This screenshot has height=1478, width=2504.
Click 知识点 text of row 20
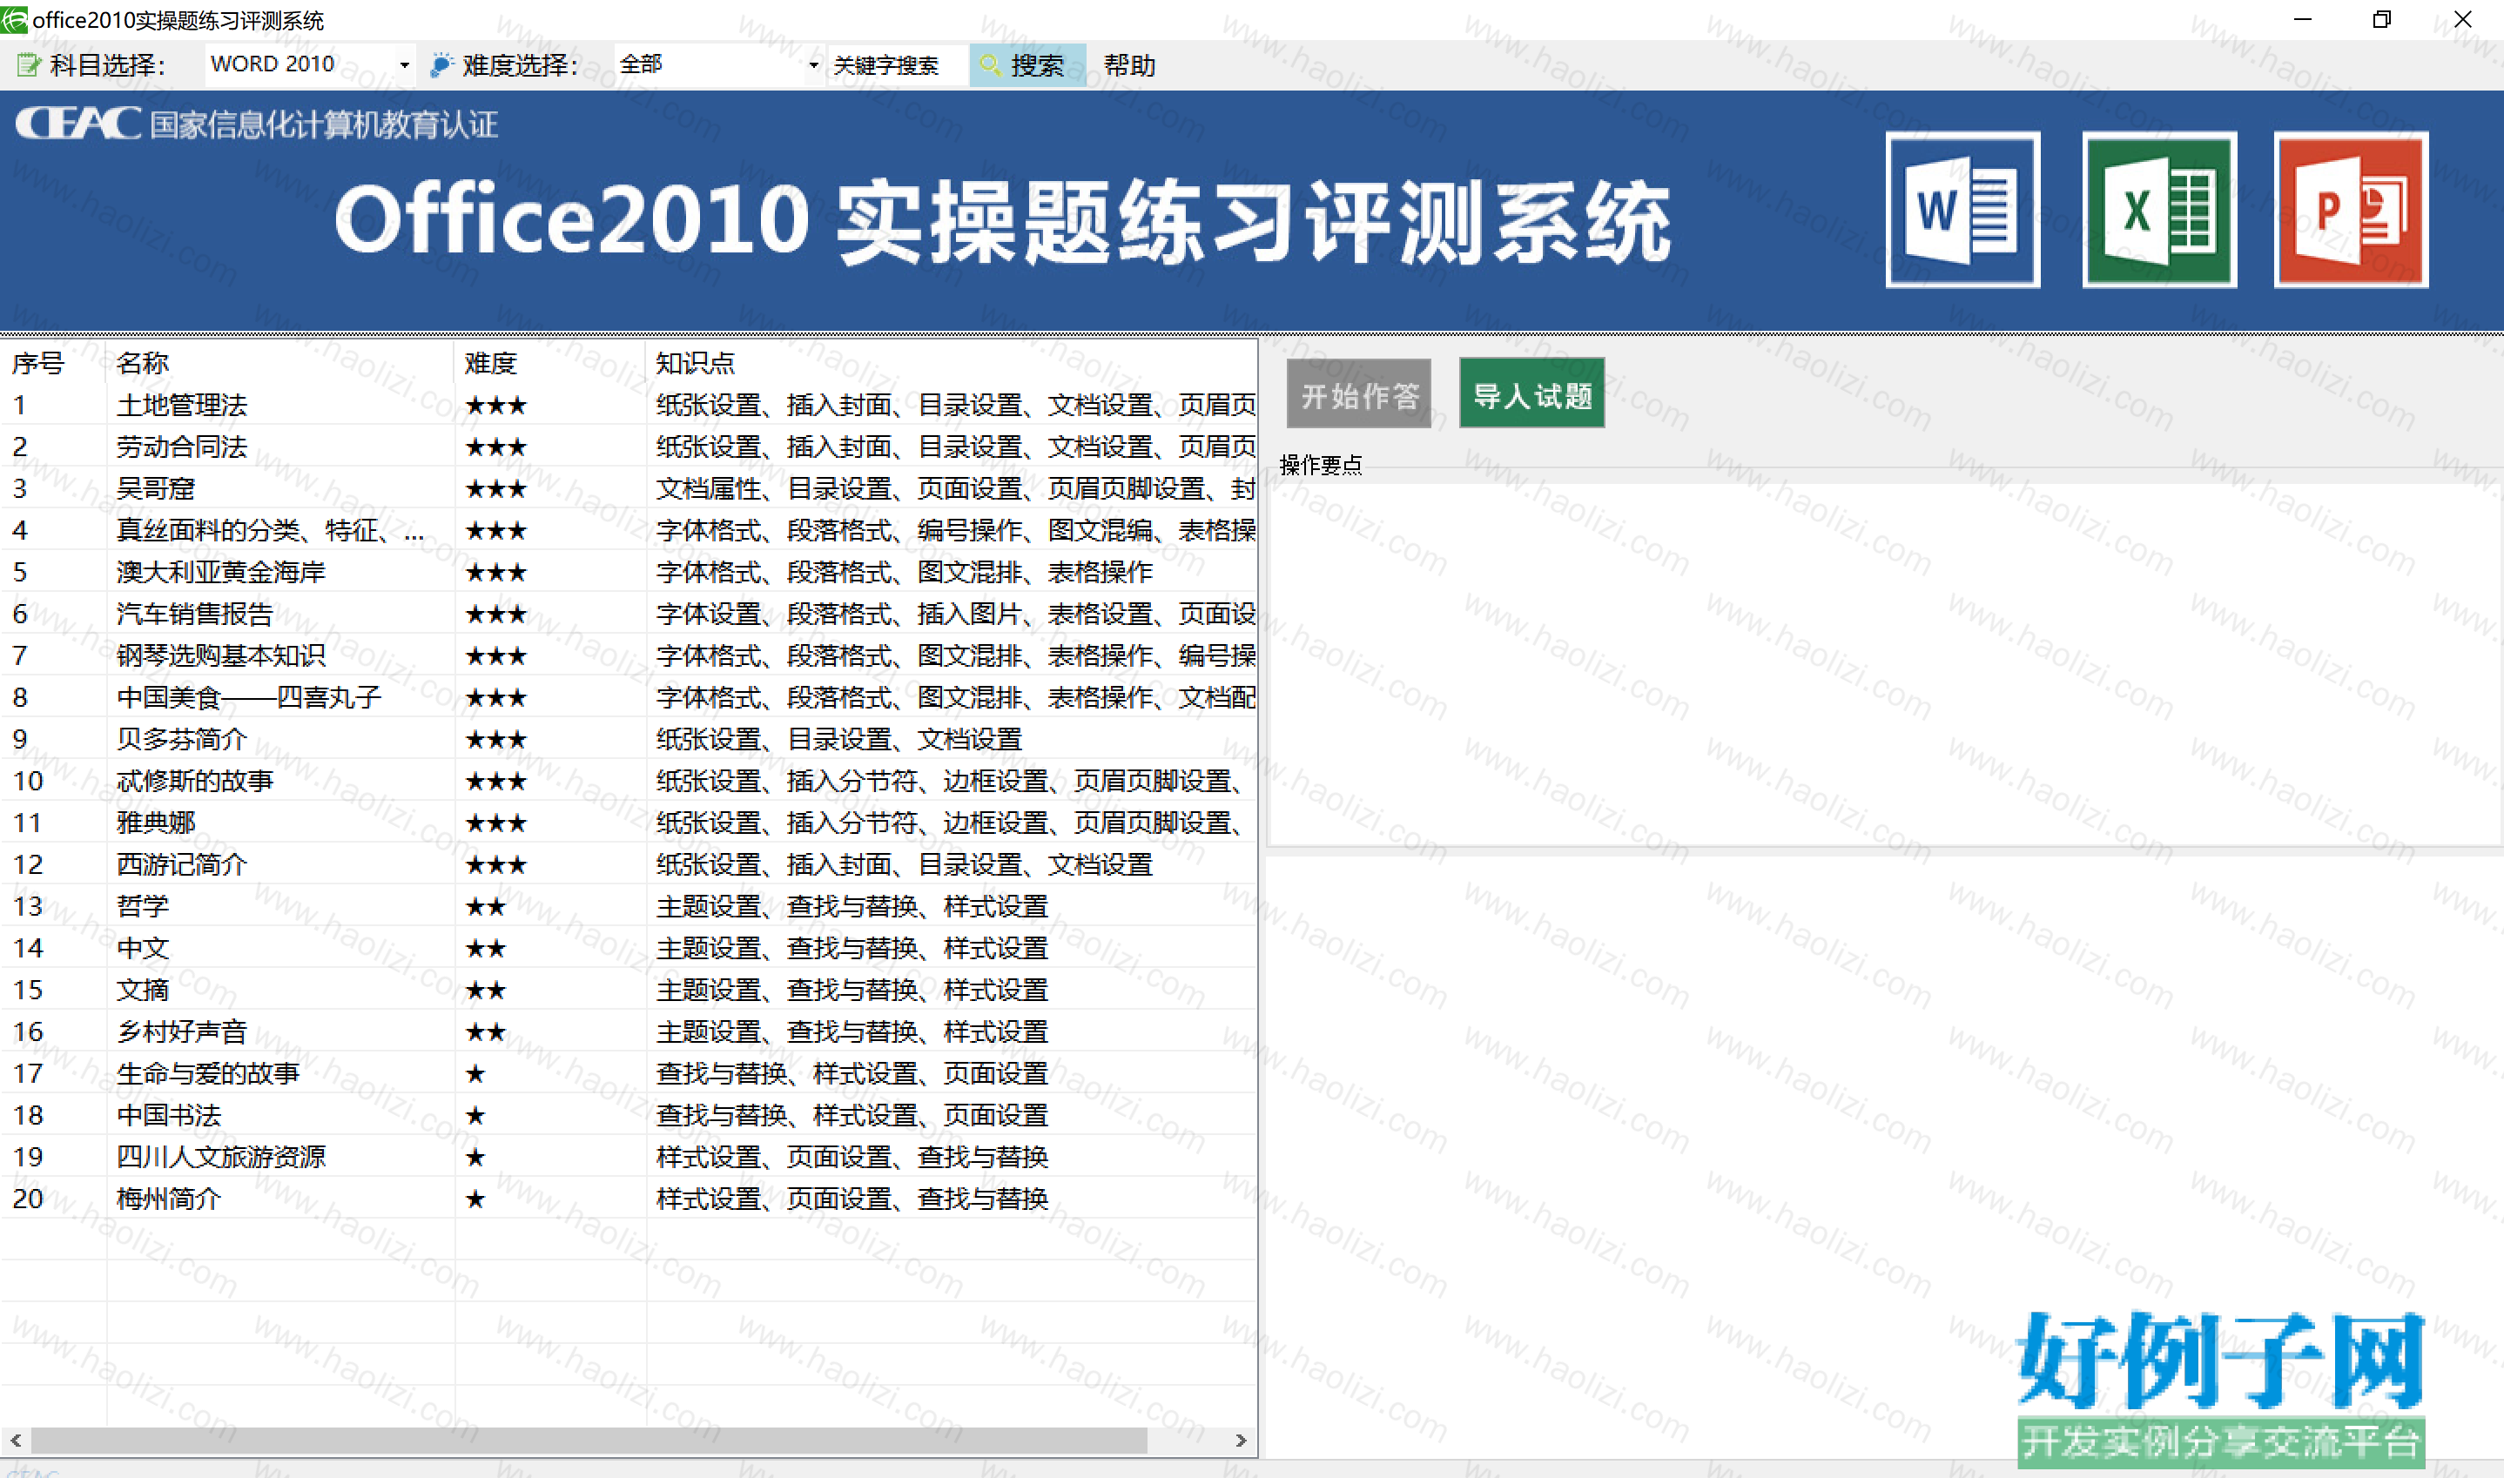pyautogui.click(x=852, y=1200)
